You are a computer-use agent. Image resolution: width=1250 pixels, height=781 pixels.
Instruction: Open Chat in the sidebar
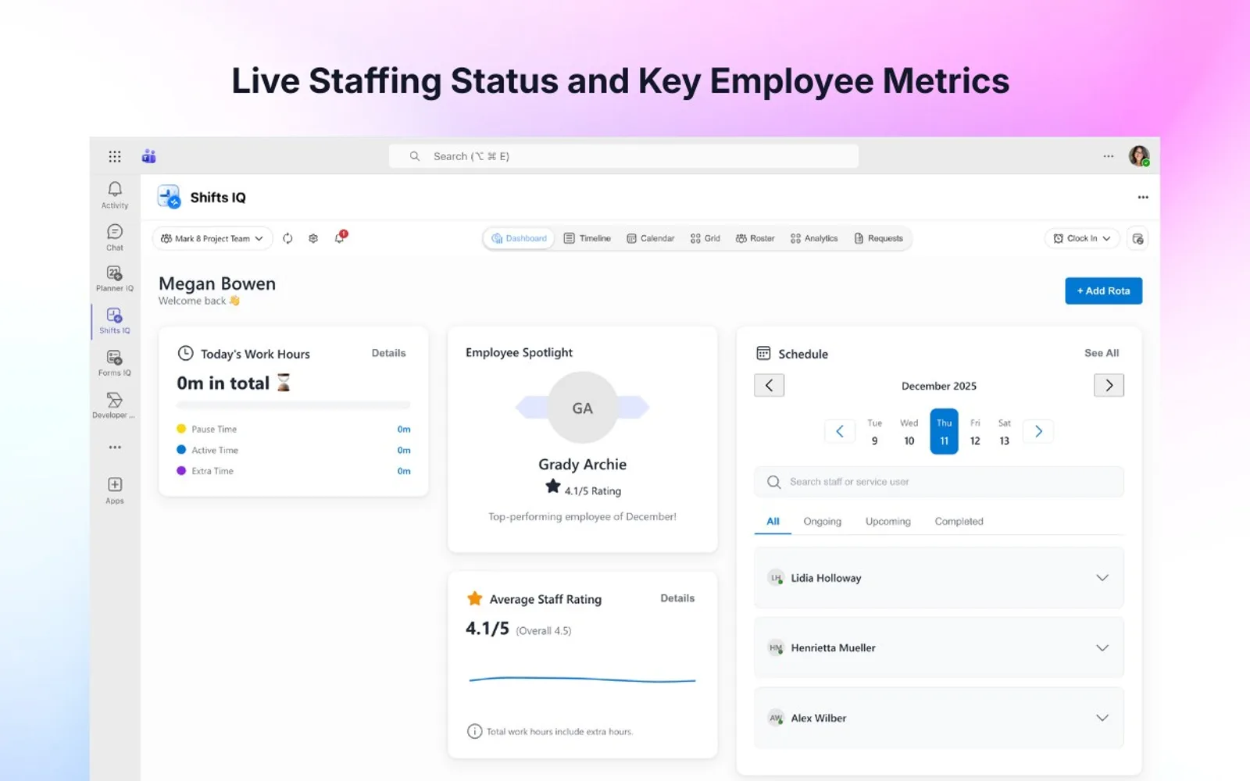click(115, 237)
